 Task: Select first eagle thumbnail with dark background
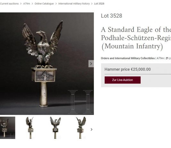pyautogui.click(x=7, y=128)
